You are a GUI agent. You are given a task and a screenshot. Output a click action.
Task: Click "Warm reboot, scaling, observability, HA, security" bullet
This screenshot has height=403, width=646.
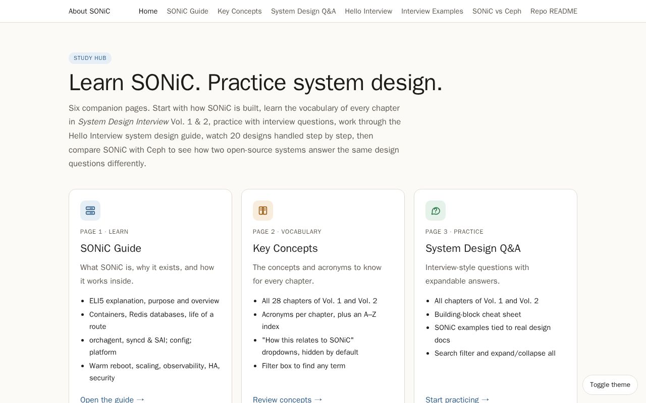coord(154,372)
